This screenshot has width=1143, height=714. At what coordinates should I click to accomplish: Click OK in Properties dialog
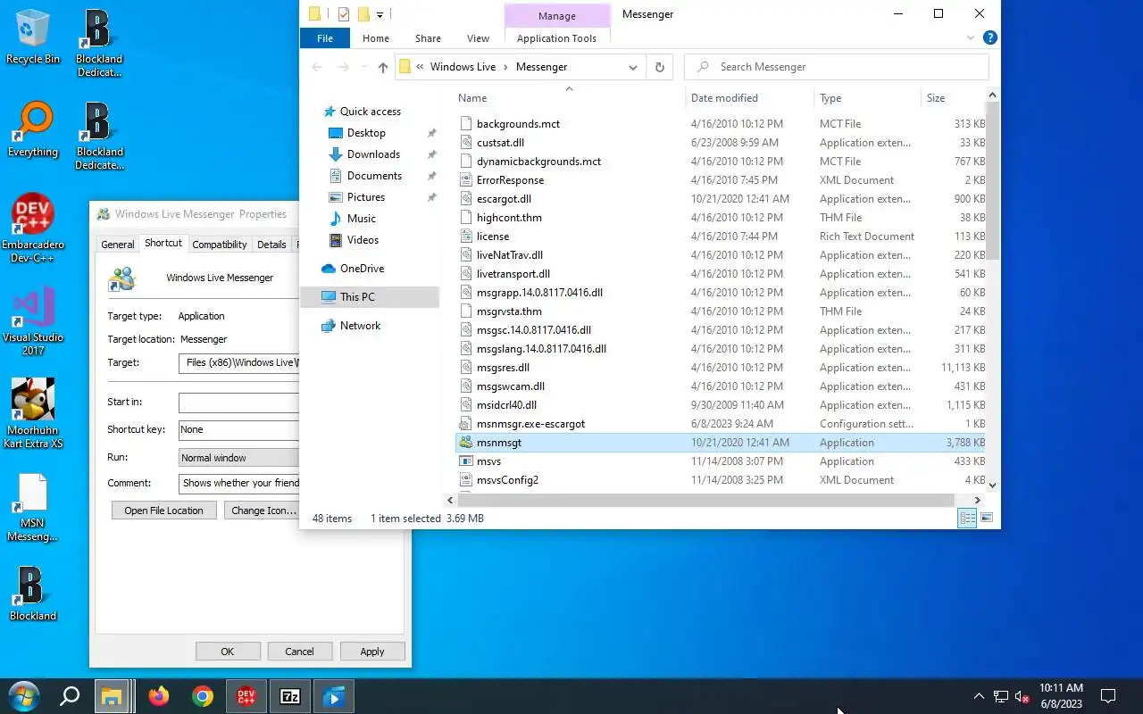click(x=228, y=652)
